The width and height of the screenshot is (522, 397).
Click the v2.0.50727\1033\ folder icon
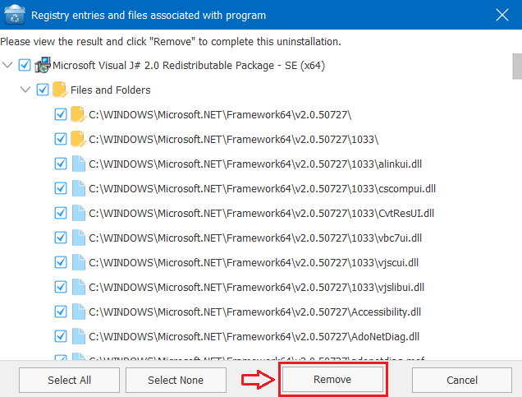pyautogui.click(x=78, y=139)
